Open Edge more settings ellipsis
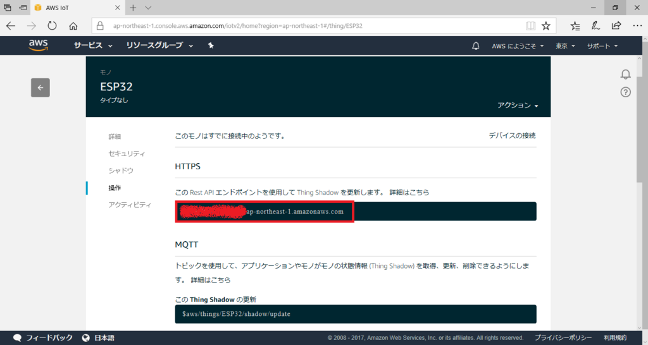This screenshot has width=648, height=345. (637, 25)
